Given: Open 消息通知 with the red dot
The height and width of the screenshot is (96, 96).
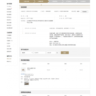Looking at the screenshot, I should (x=9, y=9).
